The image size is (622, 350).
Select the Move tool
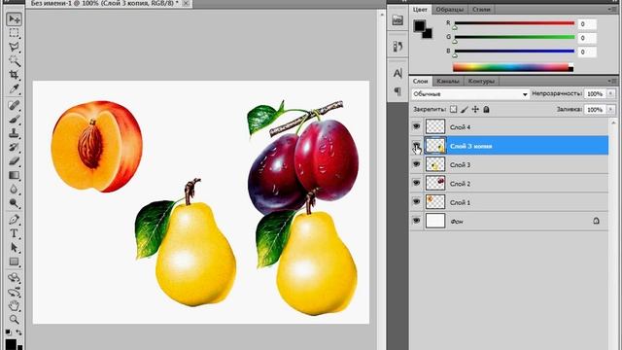tap(14, 18)
